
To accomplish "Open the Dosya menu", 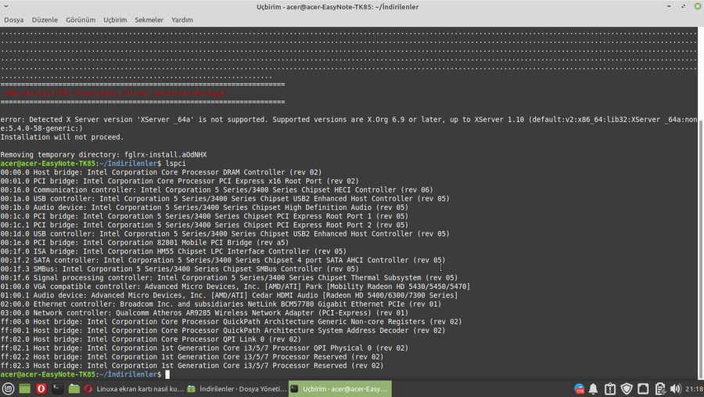I will [x=14, y=20].
